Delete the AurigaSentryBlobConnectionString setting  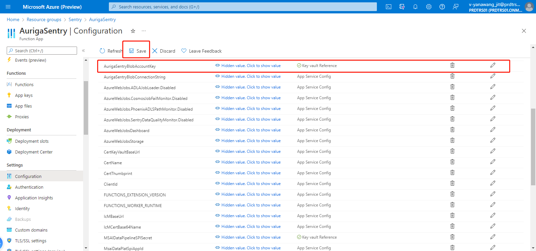(x=452, y=76)
